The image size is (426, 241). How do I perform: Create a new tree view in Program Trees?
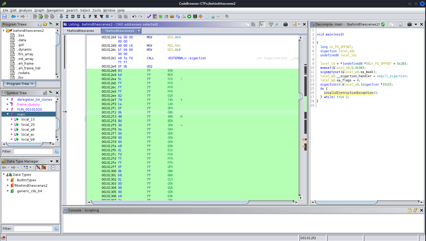point(39,24)
